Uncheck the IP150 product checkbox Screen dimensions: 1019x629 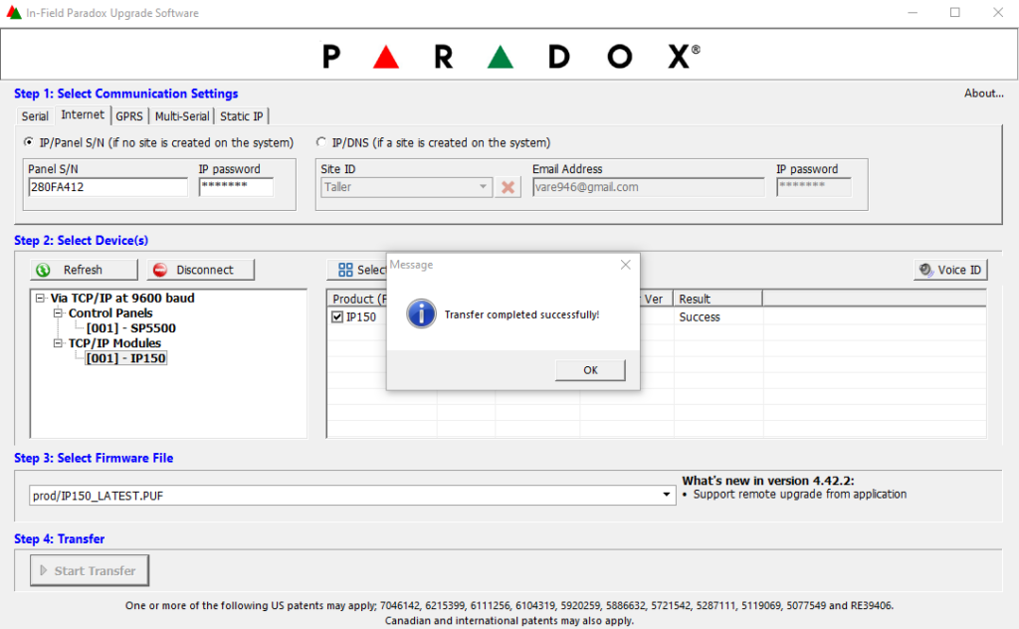click(337, 317)
